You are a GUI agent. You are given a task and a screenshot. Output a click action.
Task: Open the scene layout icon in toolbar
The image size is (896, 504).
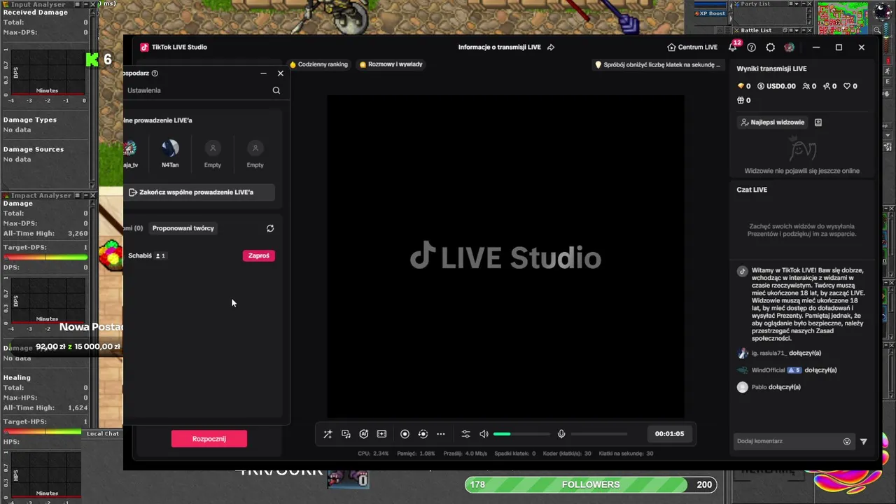tap(381, 434)
